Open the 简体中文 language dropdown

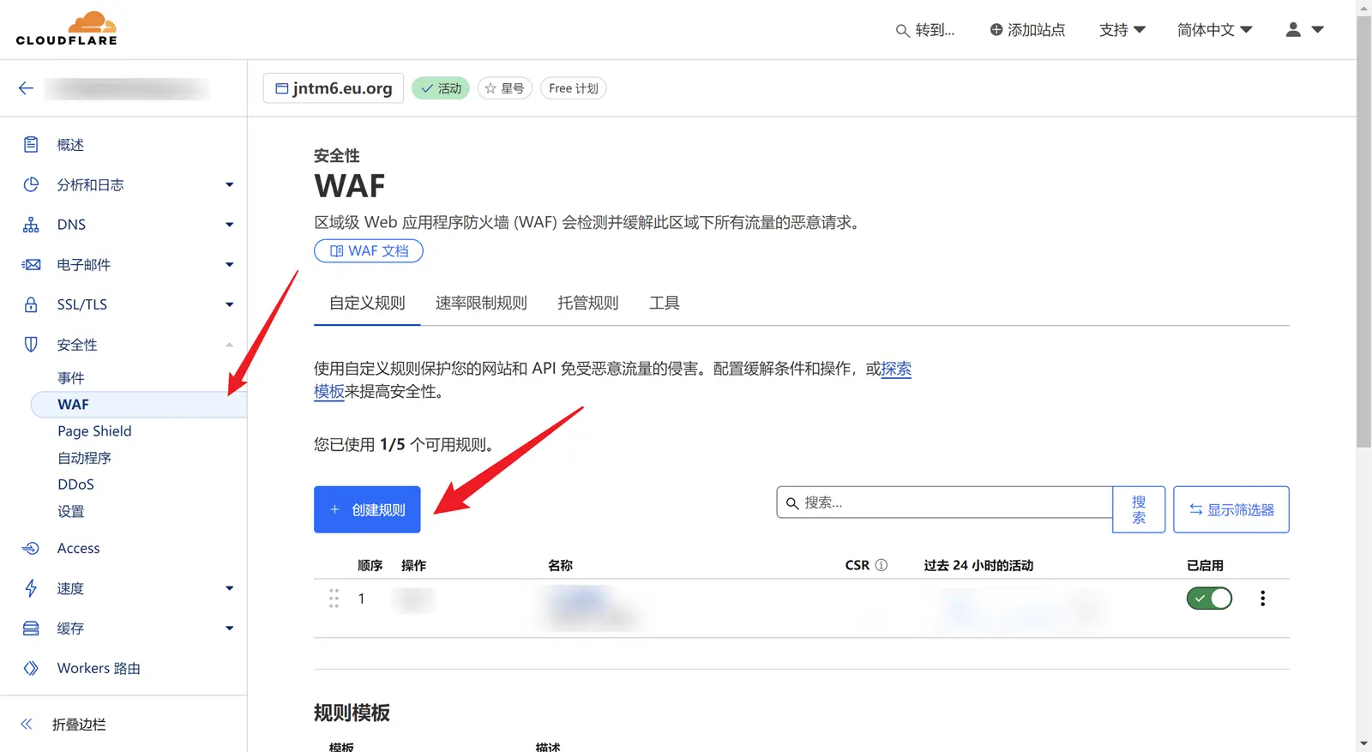[1214, 30]
